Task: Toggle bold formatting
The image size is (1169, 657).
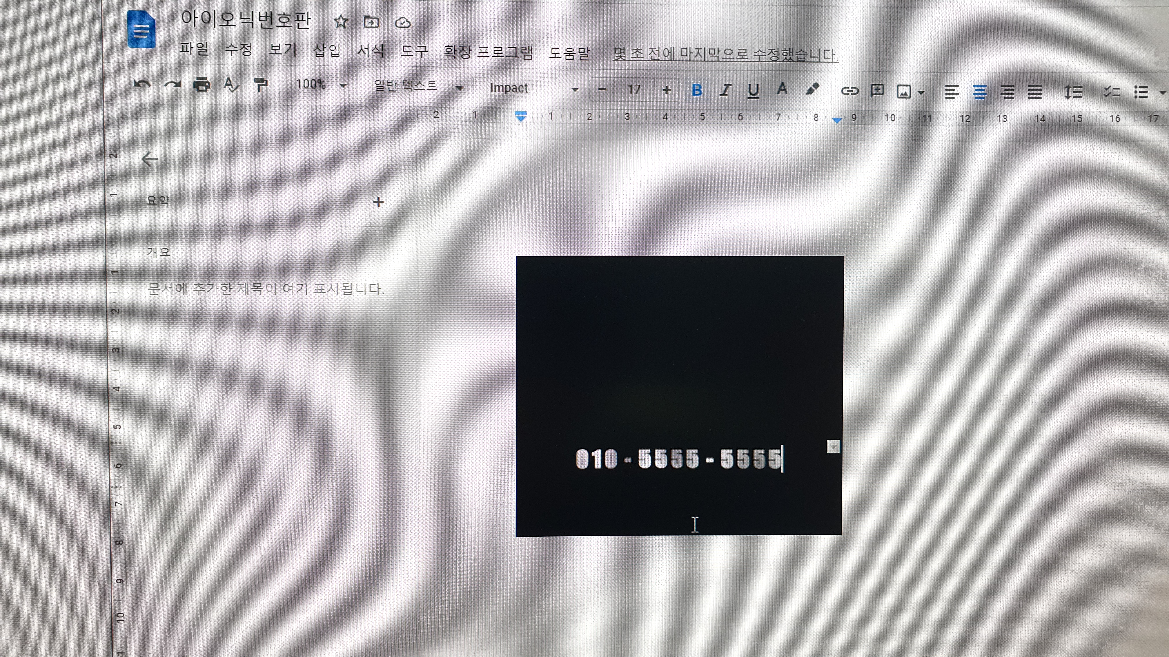Action: tap(697, 90)
